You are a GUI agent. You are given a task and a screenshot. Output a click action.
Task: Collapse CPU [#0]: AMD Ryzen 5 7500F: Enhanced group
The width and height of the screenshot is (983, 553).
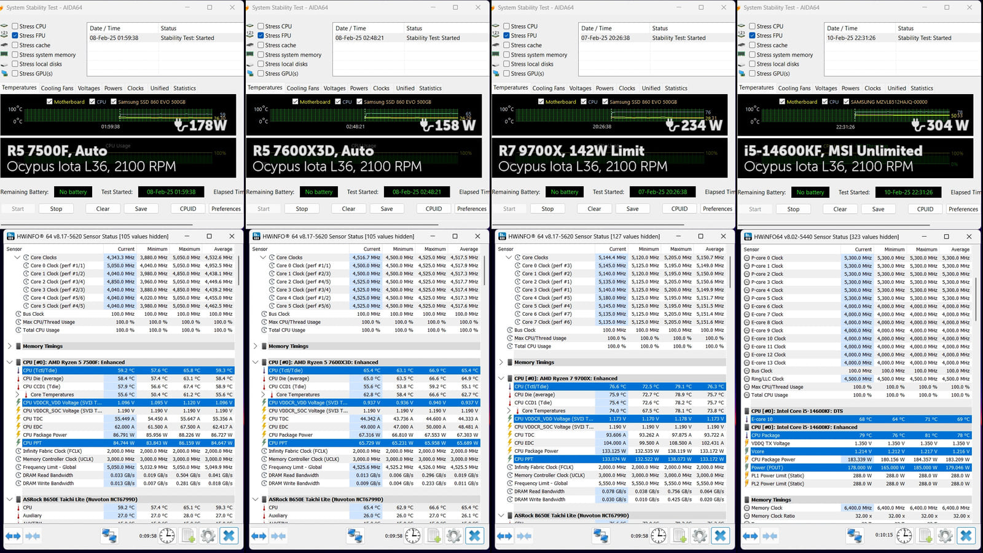point(10,362)
